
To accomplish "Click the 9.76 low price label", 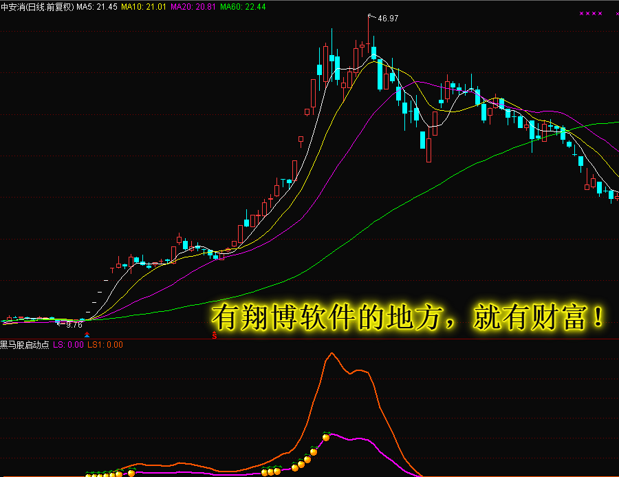I will point(74,325).
